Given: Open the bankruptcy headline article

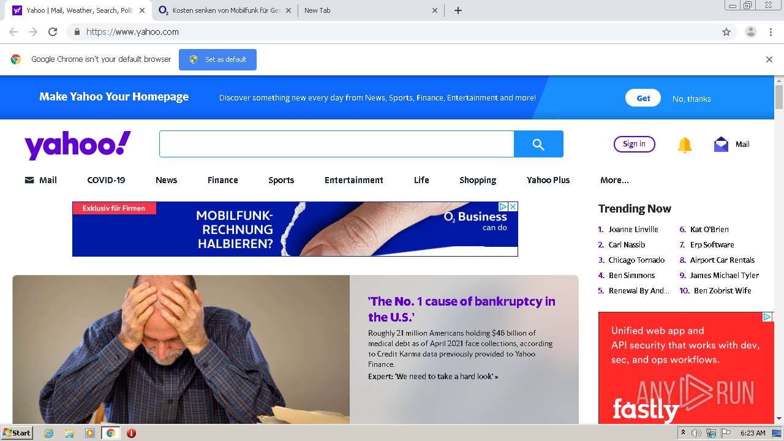Looking at the screenshot, I should coord(462,309).
